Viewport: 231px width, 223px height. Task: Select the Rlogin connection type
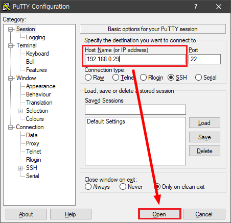click(x=151, y=78)
